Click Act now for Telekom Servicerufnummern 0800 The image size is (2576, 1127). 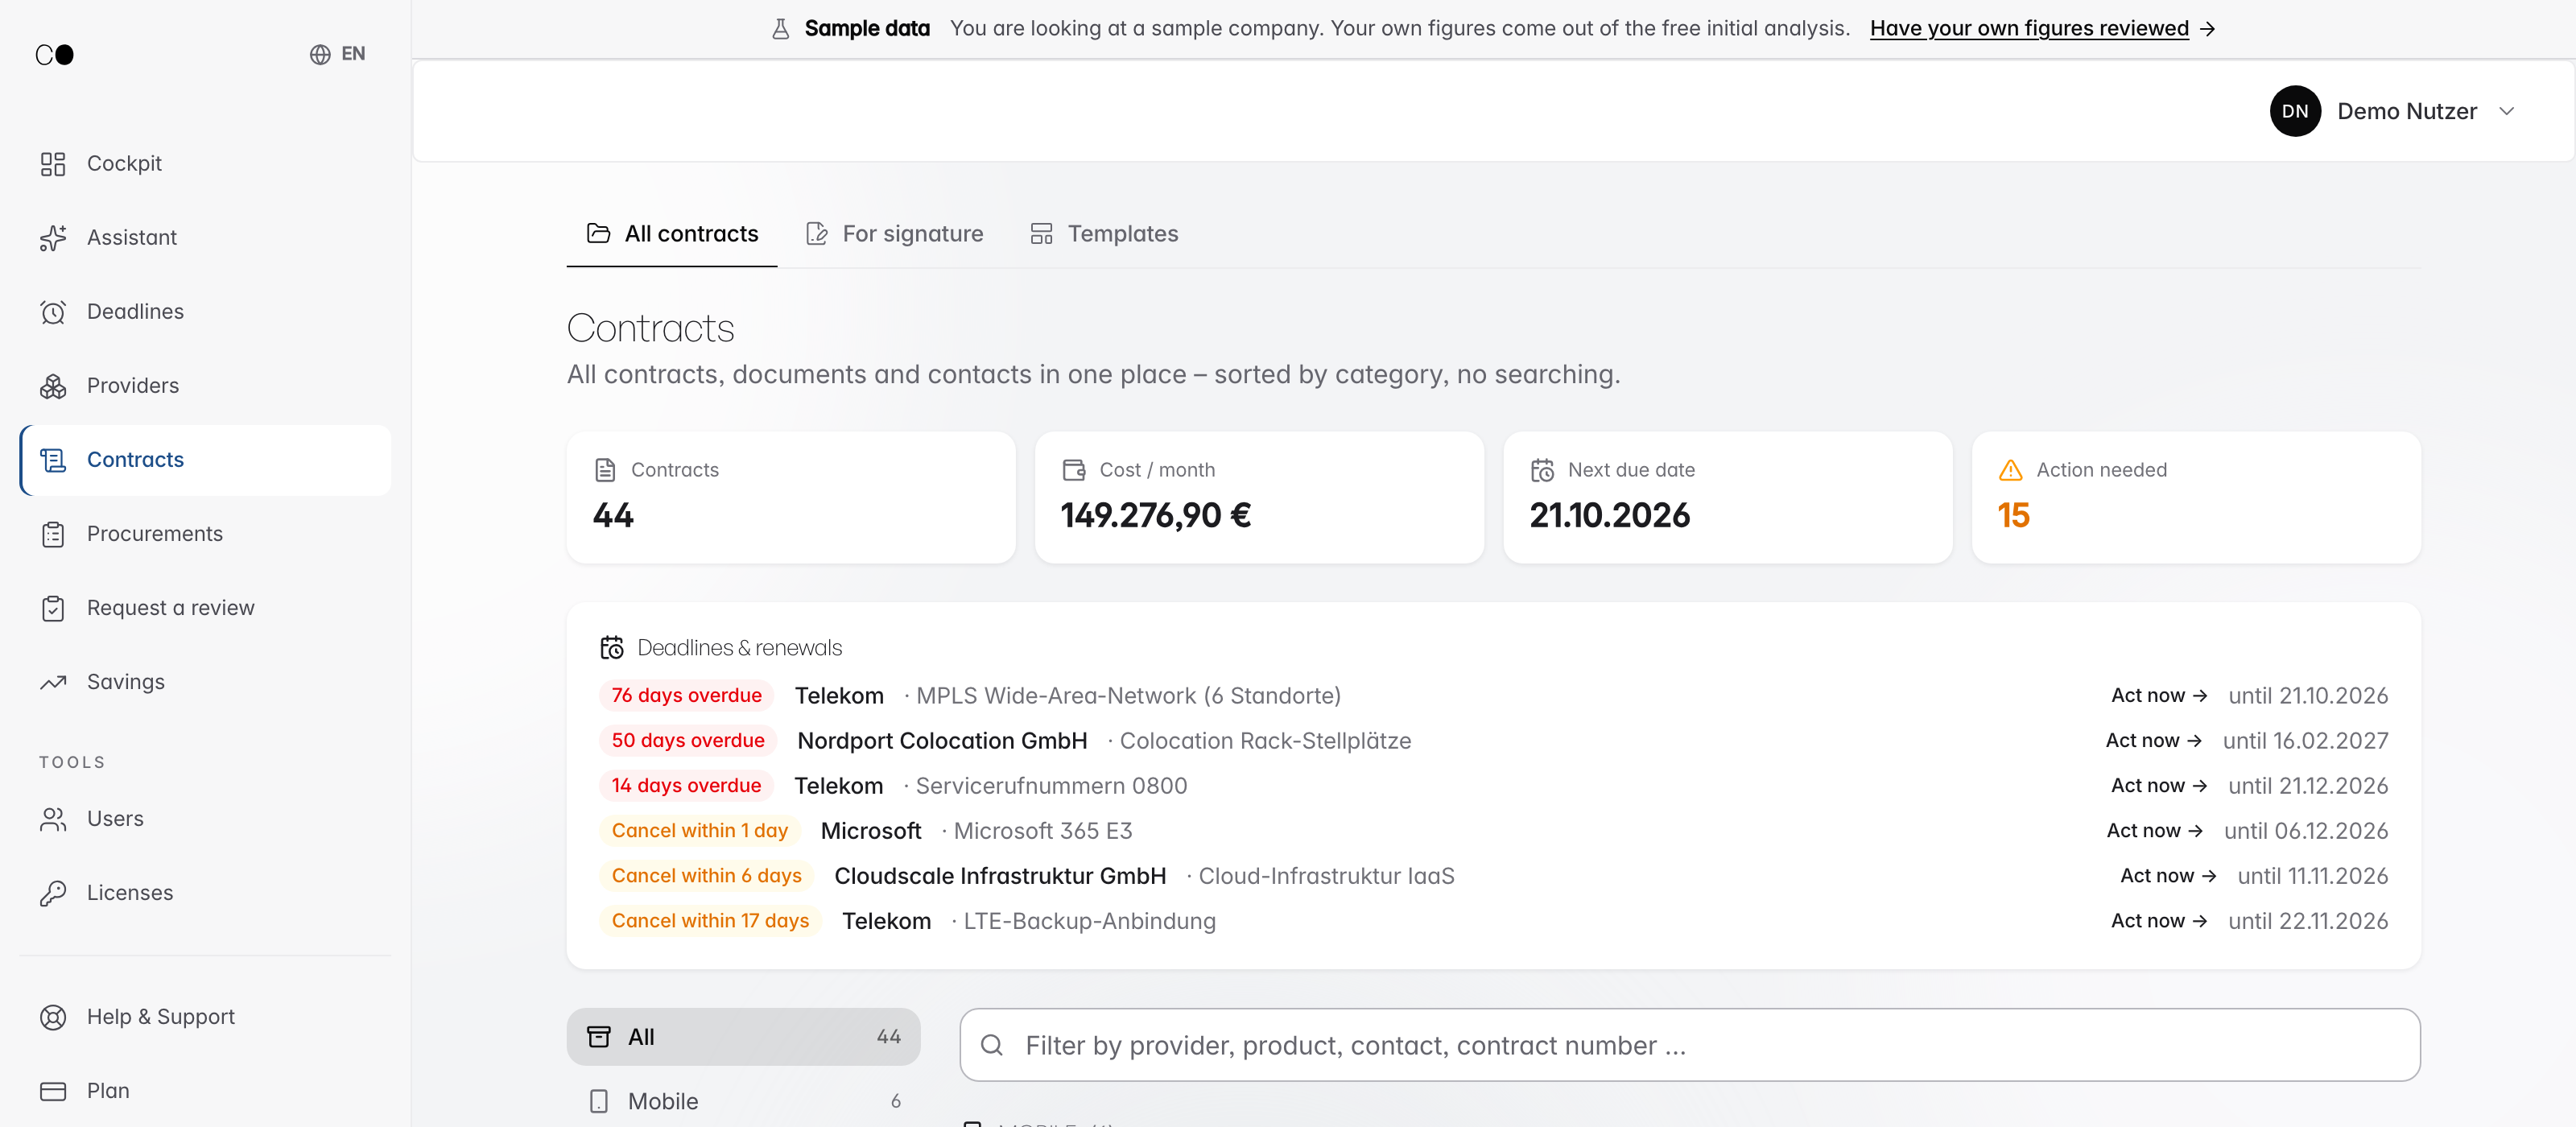click(x=2158, y=786)
